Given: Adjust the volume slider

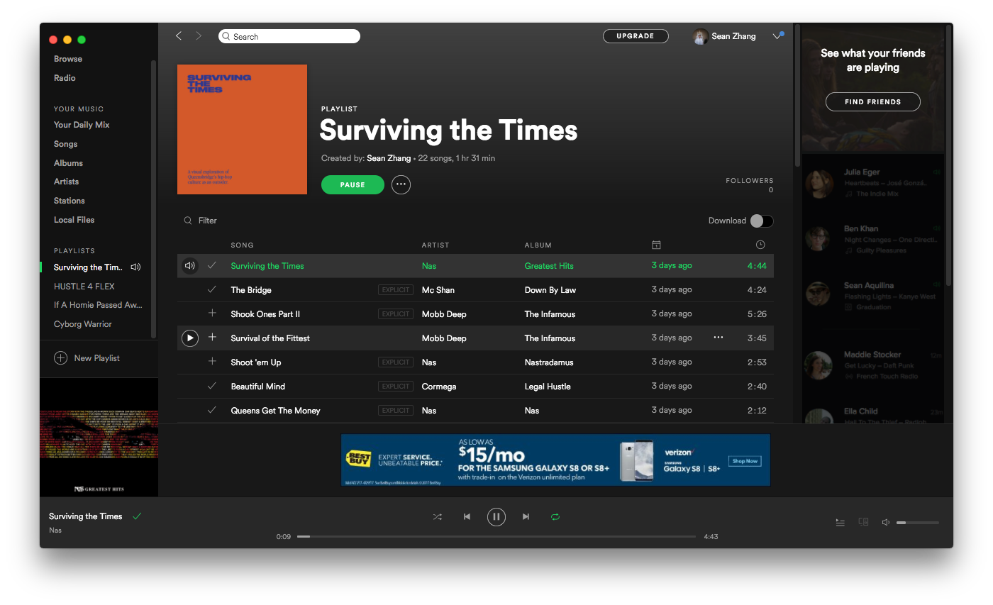Looking at the screenshot, I should click(x=917, y=523).
